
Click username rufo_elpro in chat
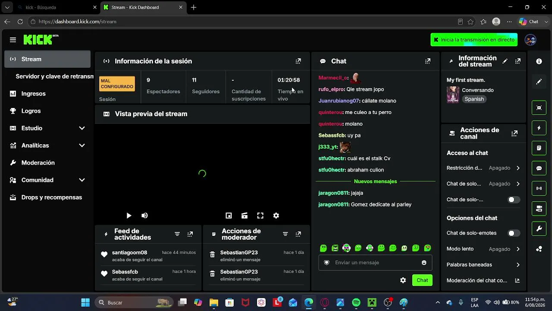coord(331,89)
